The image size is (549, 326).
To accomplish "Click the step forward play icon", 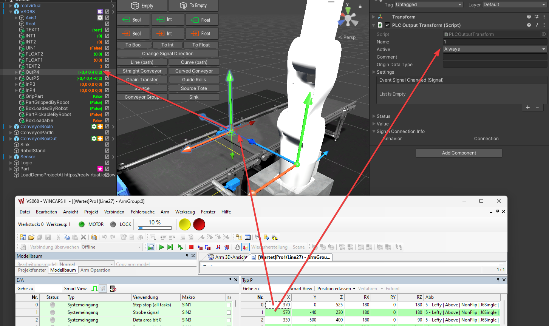I will tap(170, 247).
